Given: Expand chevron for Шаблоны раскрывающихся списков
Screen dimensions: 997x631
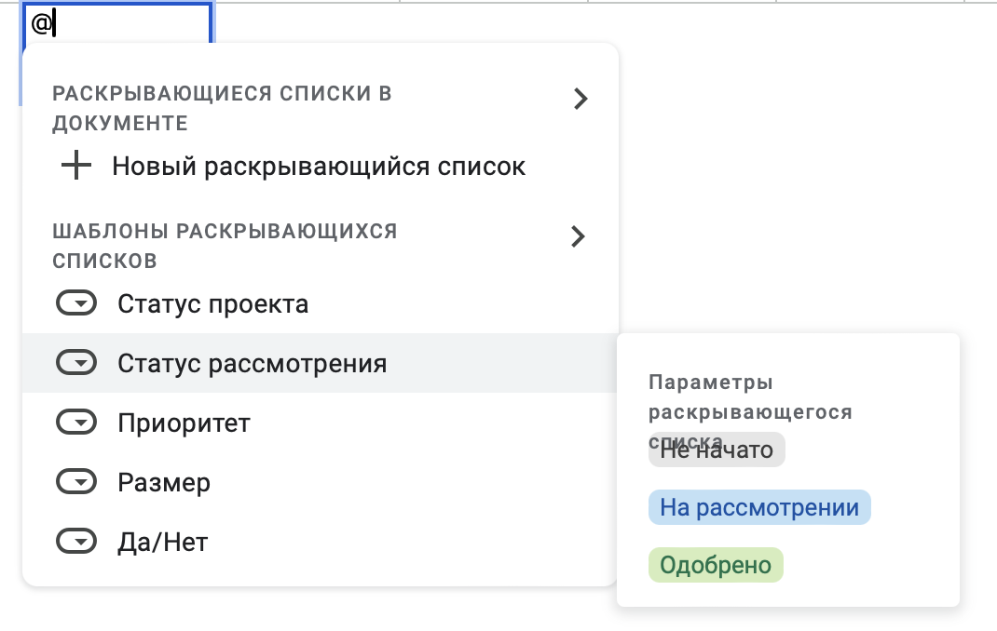Looking at the screenshot, I should (579, 236).
